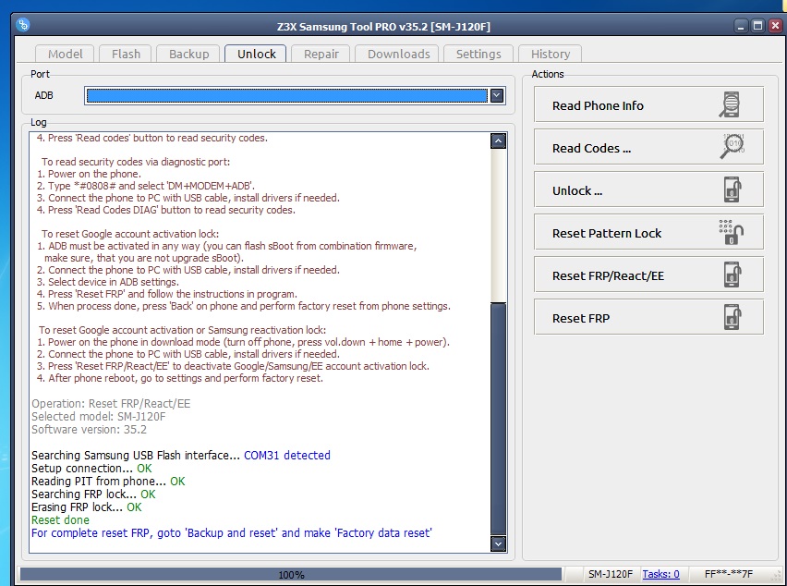Click the 'Reset done' log line

(60, 519)
